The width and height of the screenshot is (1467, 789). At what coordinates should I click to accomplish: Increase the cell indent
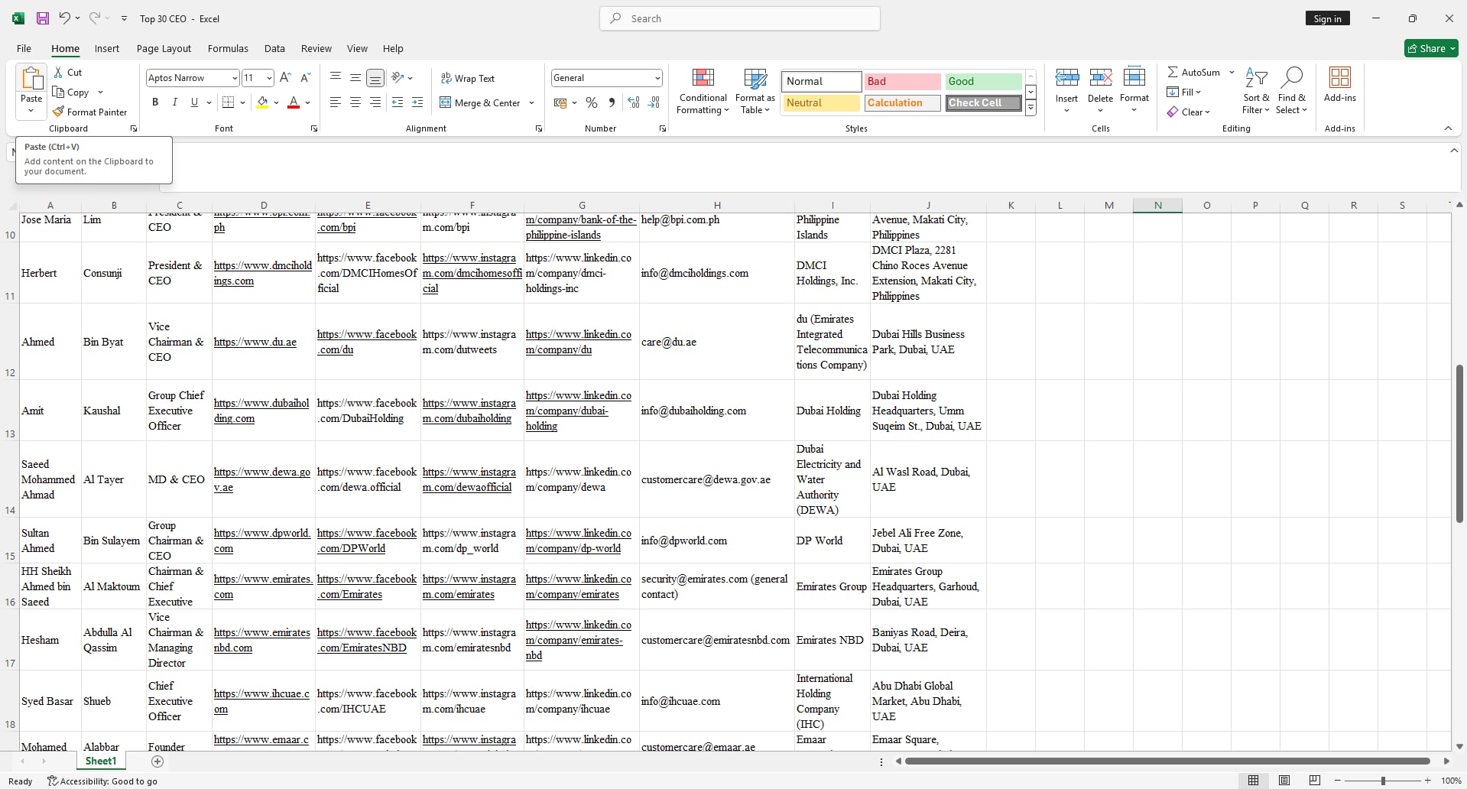coord(417,102)
